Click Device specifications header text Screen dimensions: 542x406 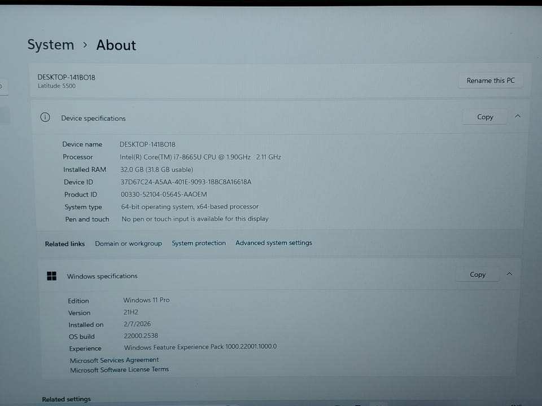point(93,118)
